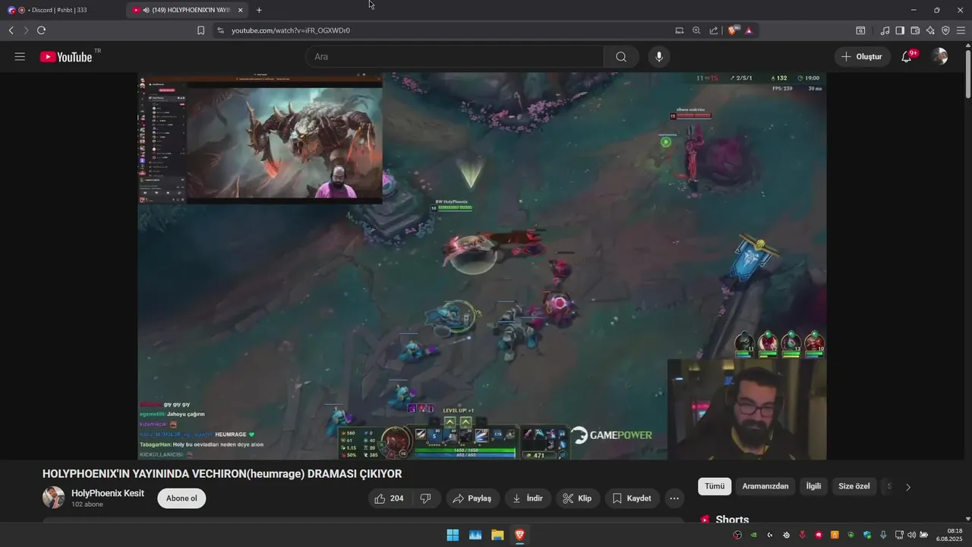Open the video title text
Screen dimensions: 972x547
click(x=222, y=474)
